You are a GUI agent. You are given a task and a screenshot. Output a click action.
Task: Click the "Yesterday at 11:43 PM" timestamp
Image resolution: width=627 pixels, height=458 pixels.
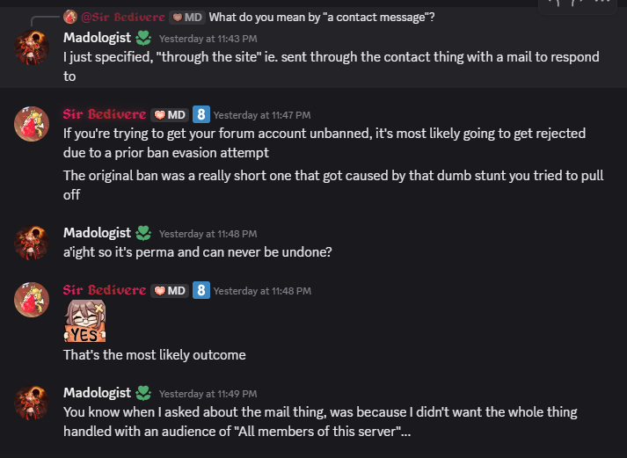208,39
